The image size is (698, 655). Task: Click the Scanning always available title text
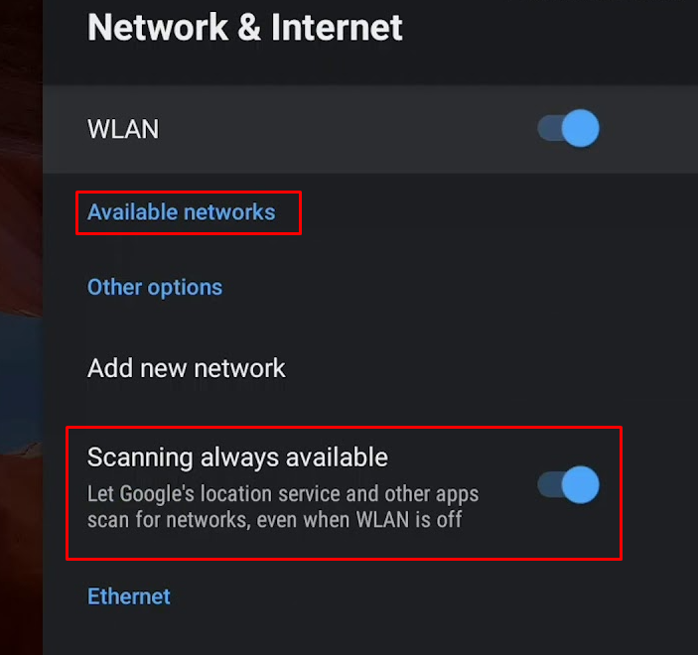click(x=237, y=457)
